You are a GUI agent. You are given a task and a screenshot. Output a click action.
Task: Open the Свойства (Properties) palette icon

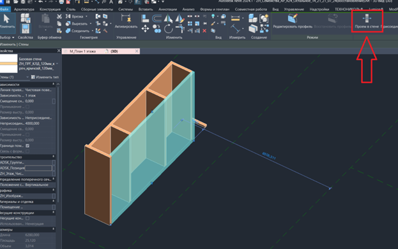(26, 29)
